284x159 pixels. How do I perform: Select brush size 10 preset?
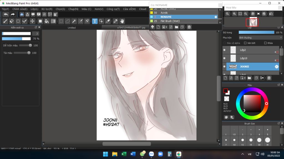click(x=234, y=141)
